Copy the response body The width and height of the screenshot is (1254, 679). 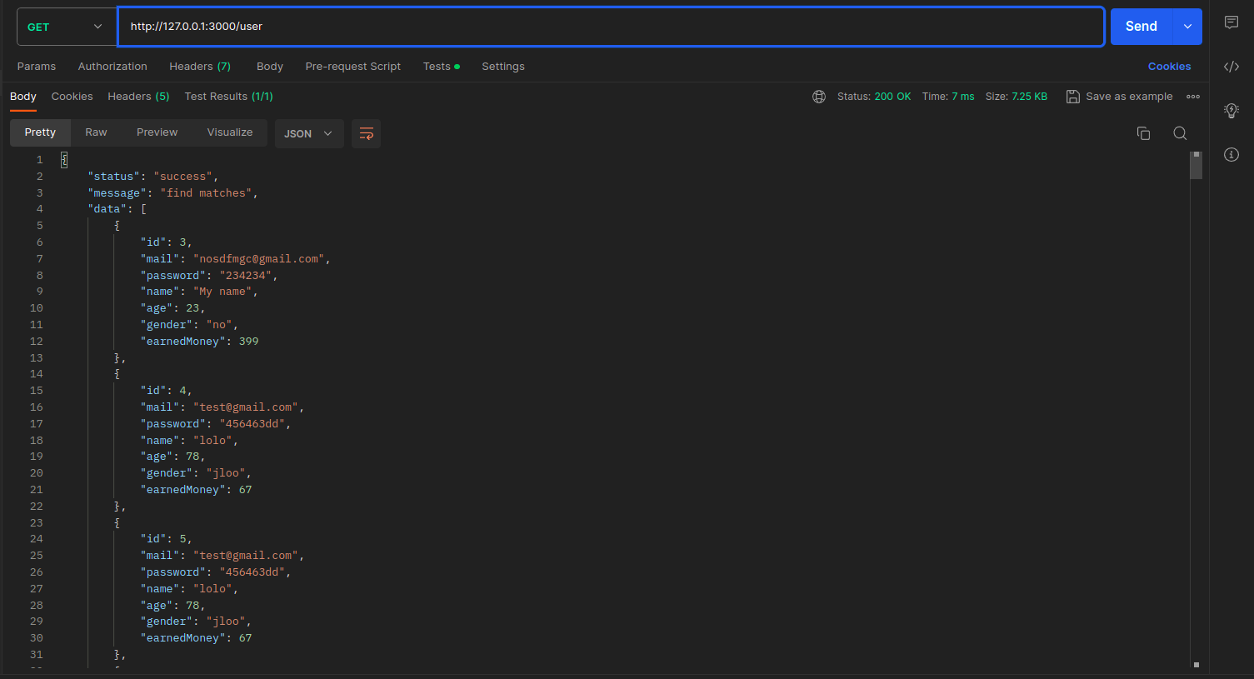(1143, 132)
